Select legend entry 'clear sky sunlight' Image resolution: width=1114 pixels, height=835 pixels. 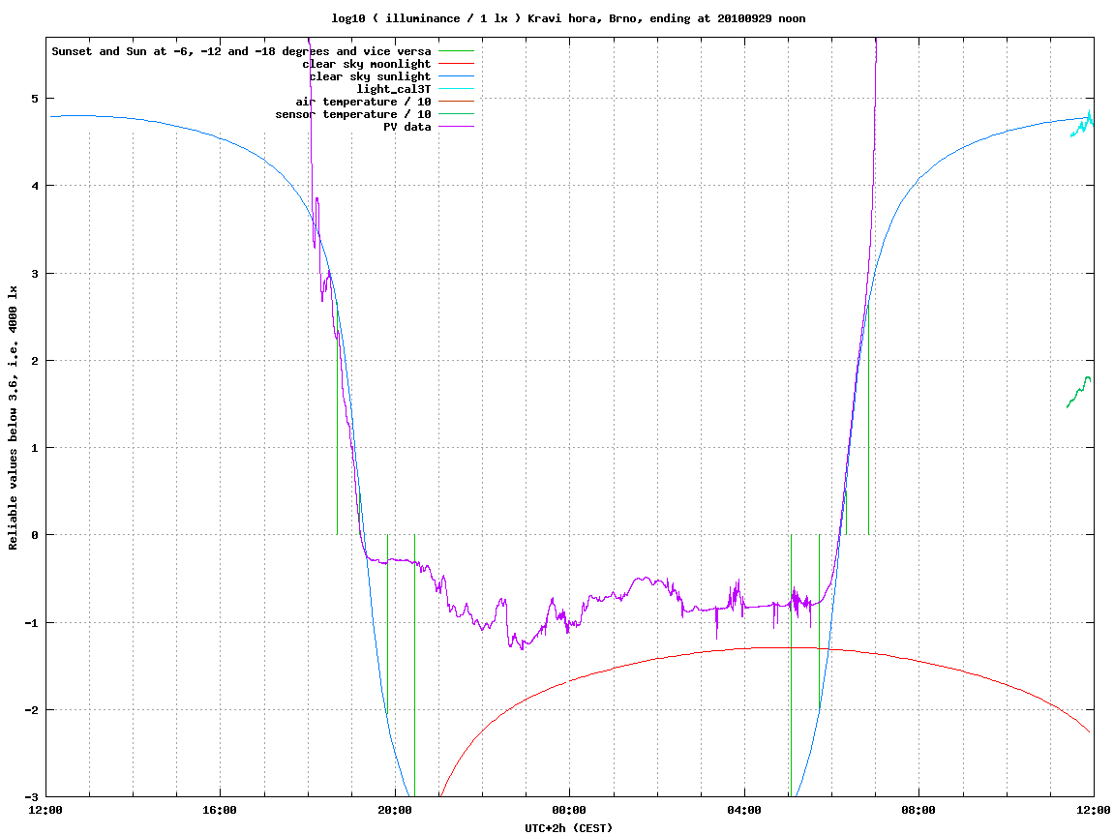click(370, 76)
